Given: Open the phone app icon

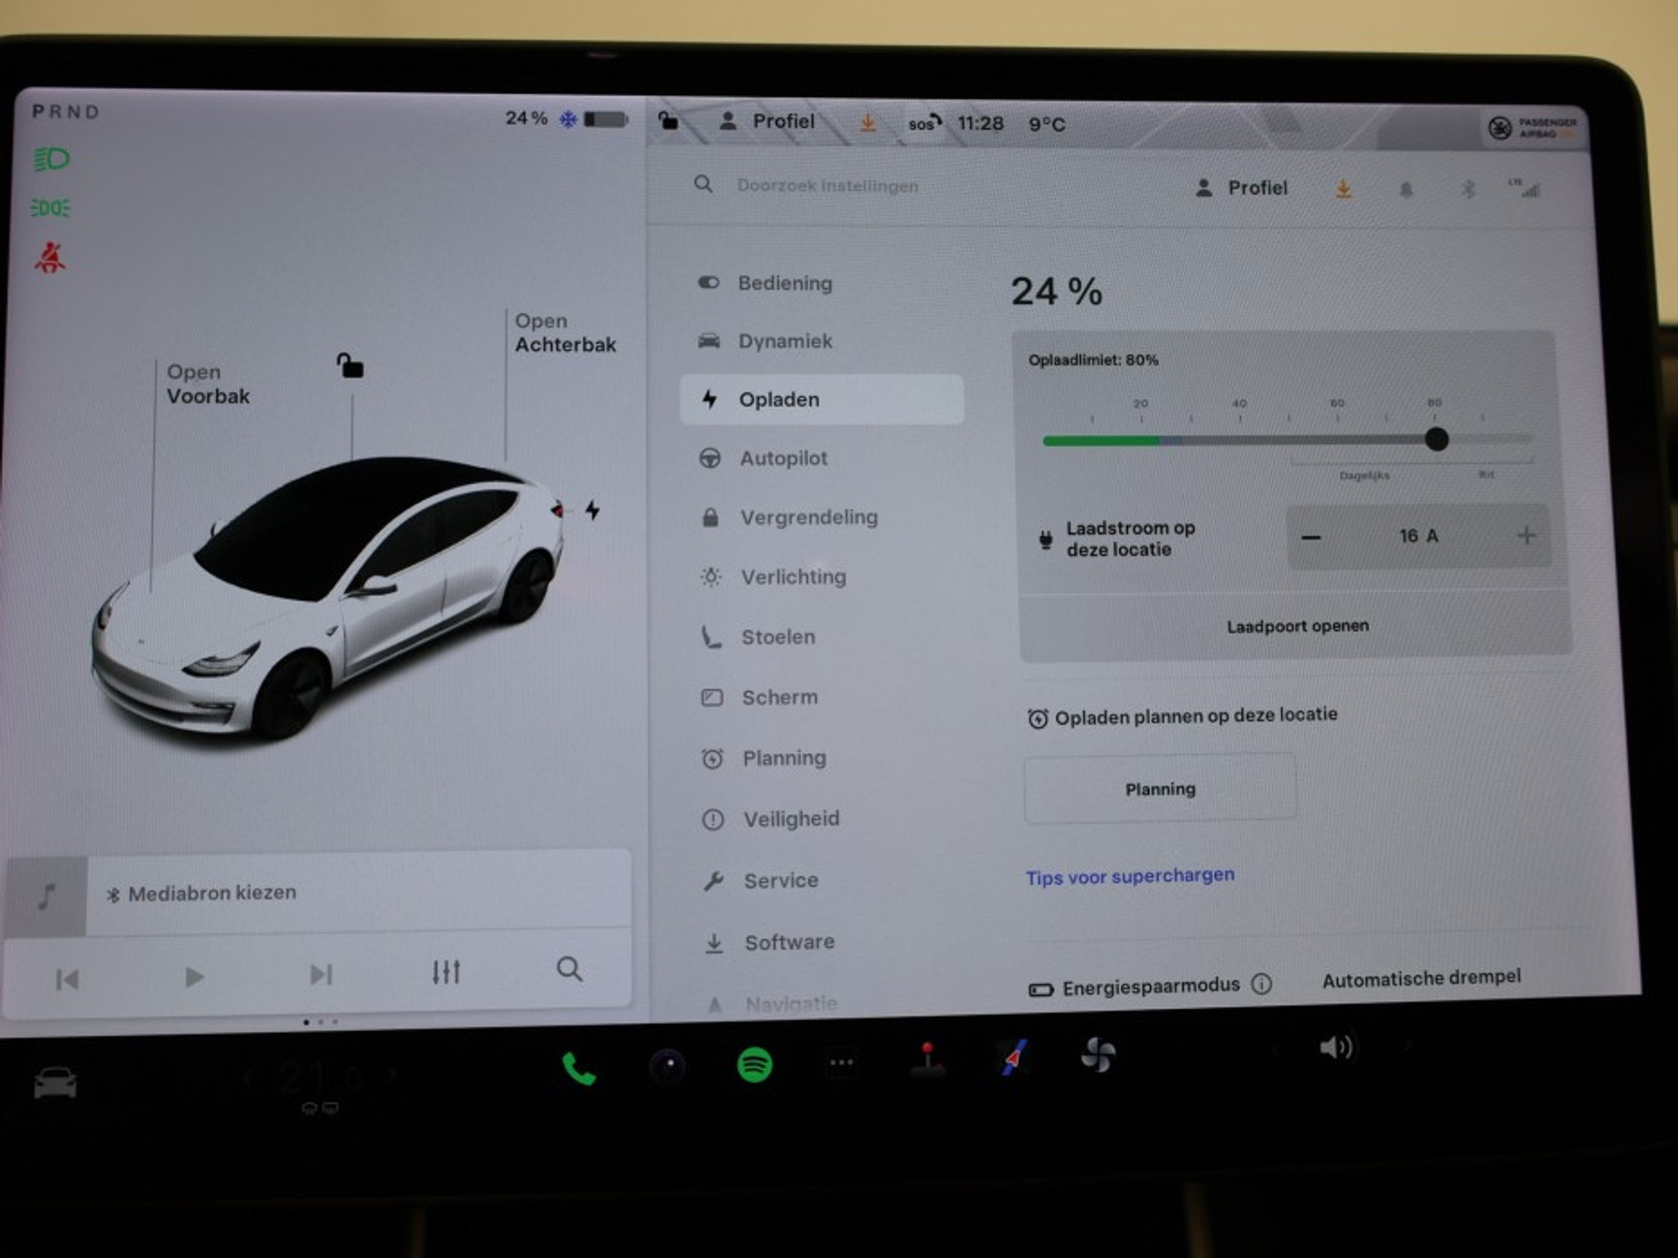Looking at the screenshot, I should click(578, 1068).
